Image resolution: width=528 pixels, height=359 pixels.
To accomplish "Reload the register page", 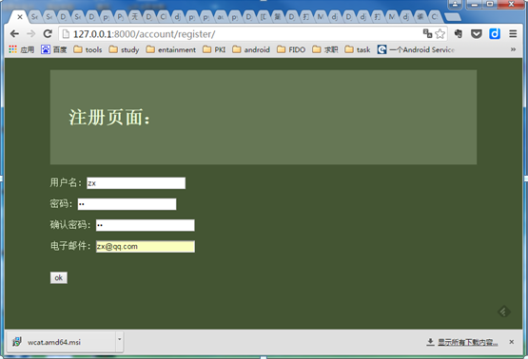I will pos(48,33).
